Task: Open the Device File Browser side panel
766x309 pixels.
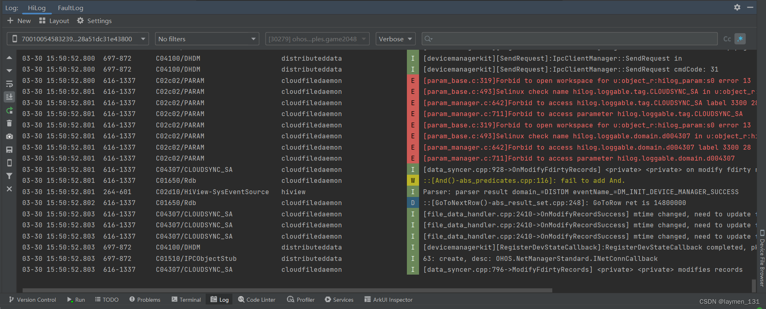Action: [762, 258]
